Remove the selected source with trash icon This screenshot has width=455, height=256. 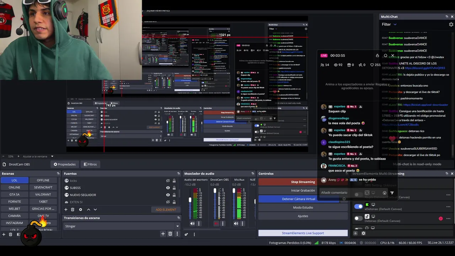pyautogui.click(x=73, y=209)
